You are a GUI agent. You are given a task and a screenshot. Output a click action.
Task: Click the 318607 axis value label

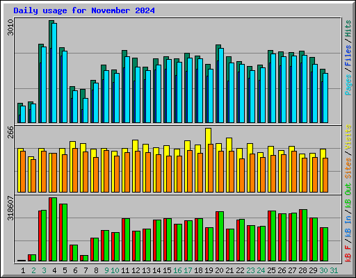coord(10,208)
